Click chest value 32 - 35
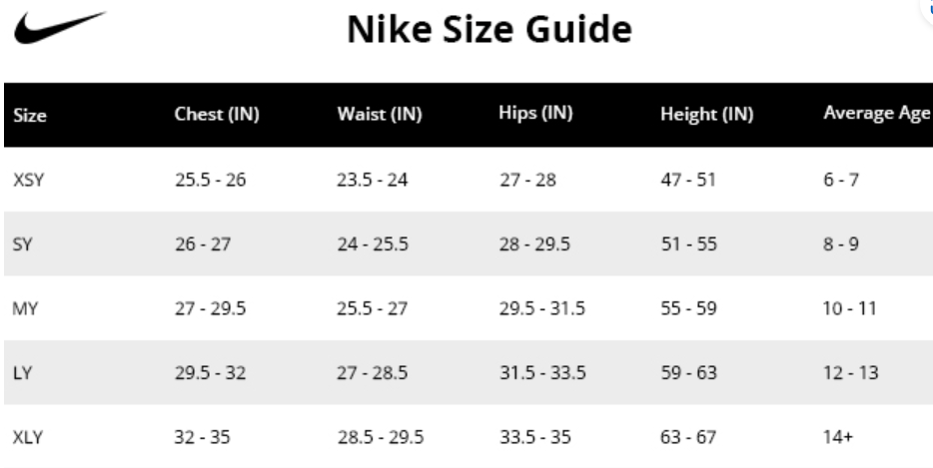Viewport: 933px width, 468px height. pyautogui.click(x=202, y=437)
